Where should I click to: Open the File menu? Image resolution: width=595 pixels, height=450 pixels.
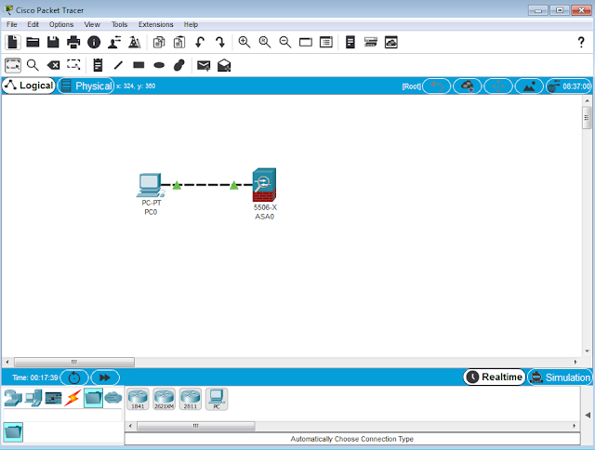click(12, 24)
